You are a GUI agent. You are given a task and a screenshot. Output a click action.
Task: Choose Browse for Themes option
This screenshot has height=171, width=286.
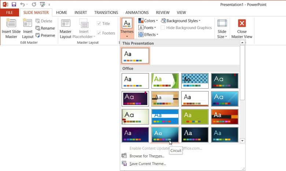[x=147, y=156]
